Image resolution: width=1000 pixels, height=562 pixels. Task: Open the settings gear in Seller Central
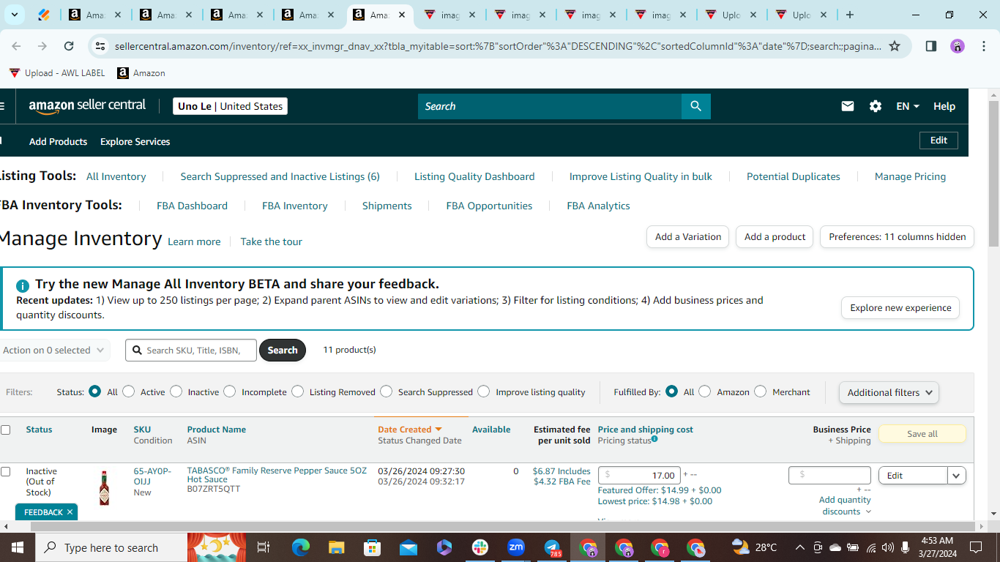pos(876,106)
